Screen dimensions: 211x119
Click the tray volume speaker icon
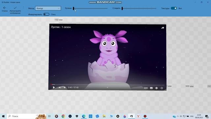pyautogui.click(x=181, y=116)
